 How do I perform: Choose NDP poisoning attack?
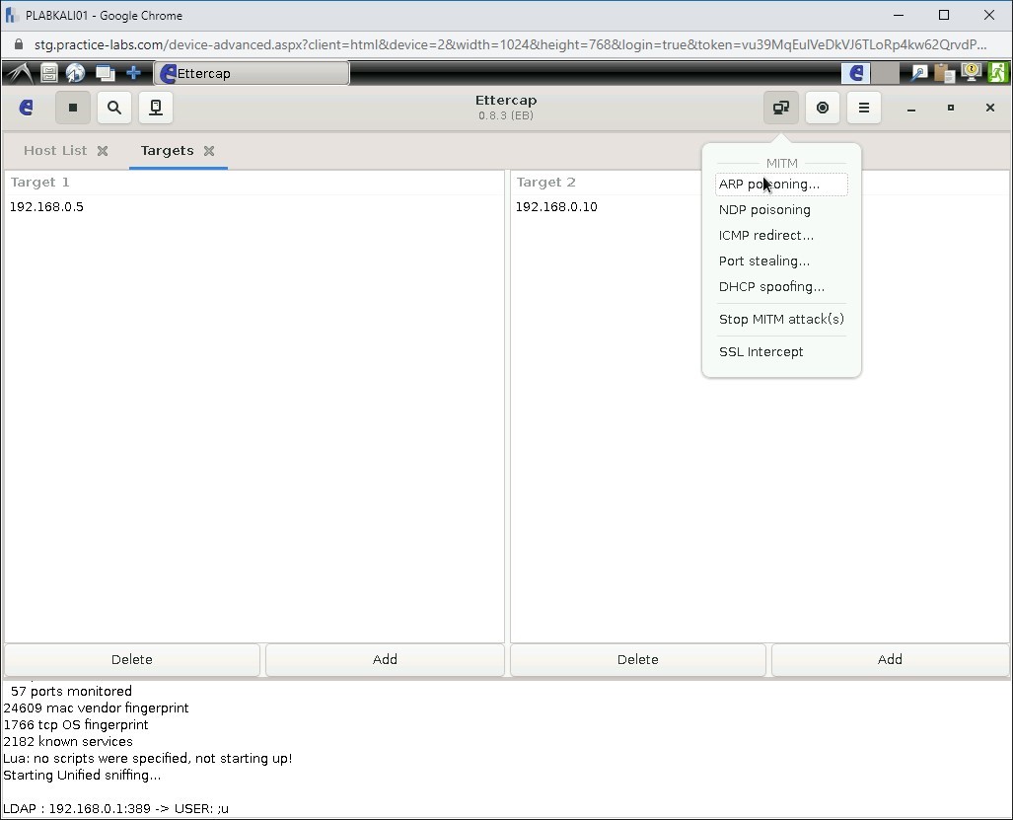764,210
